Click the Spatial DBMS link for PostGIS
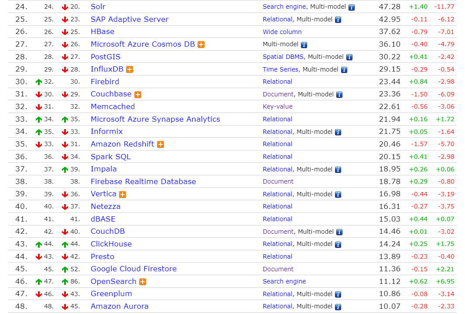The height and width of the screenshot is (314, 465). [x=283, y=57]
